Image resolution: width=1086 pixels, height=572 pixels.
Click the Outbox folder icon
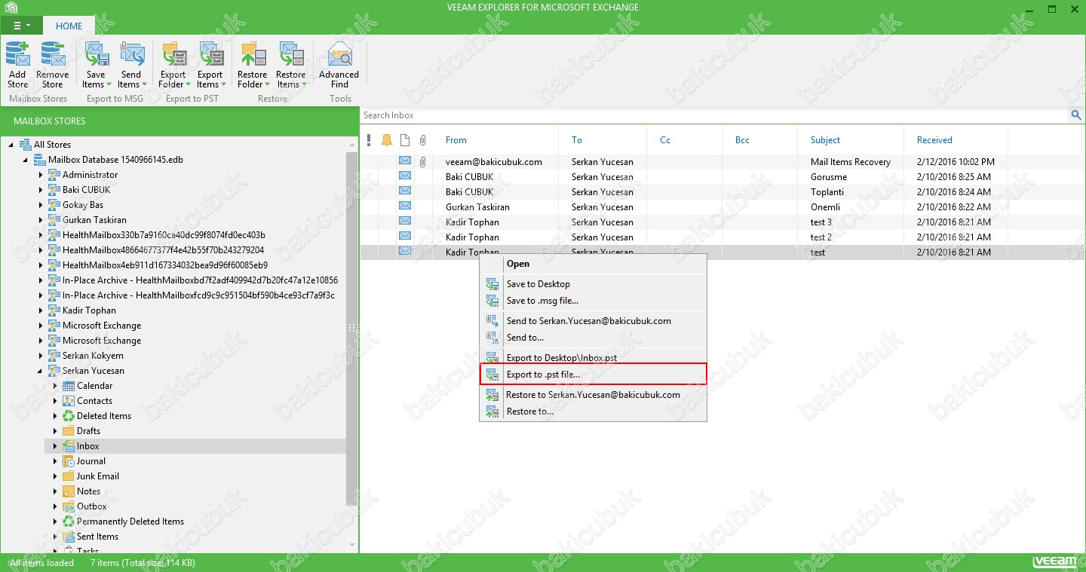pos(69,506)
